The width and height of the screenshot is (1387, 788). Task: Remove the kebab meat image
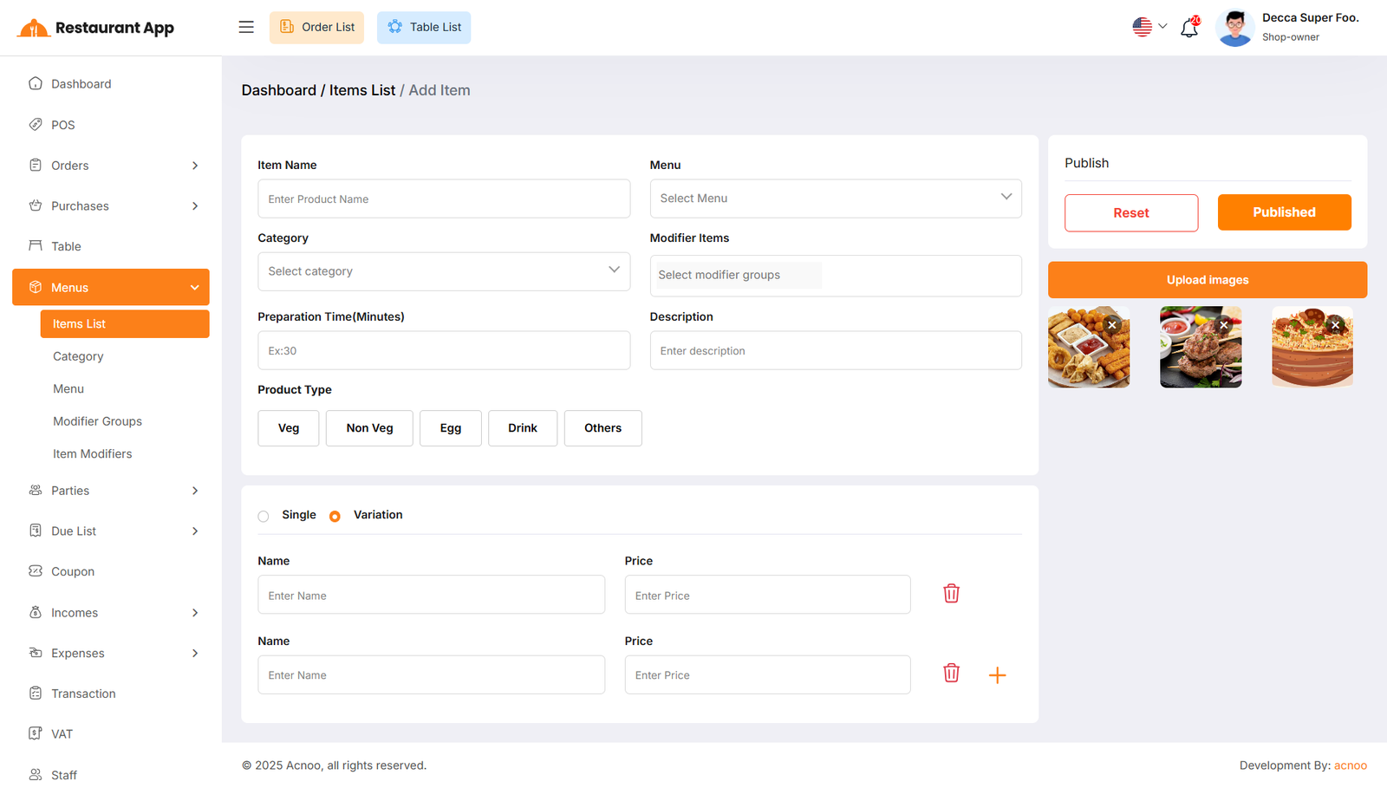(1224, 325)
